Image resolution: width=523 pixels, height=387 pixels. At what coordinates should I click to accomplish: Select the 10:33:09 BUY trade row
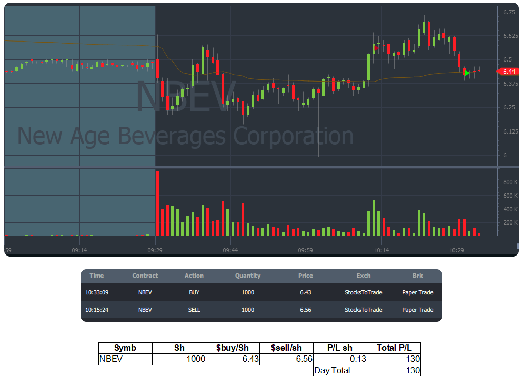pos(261,292)
